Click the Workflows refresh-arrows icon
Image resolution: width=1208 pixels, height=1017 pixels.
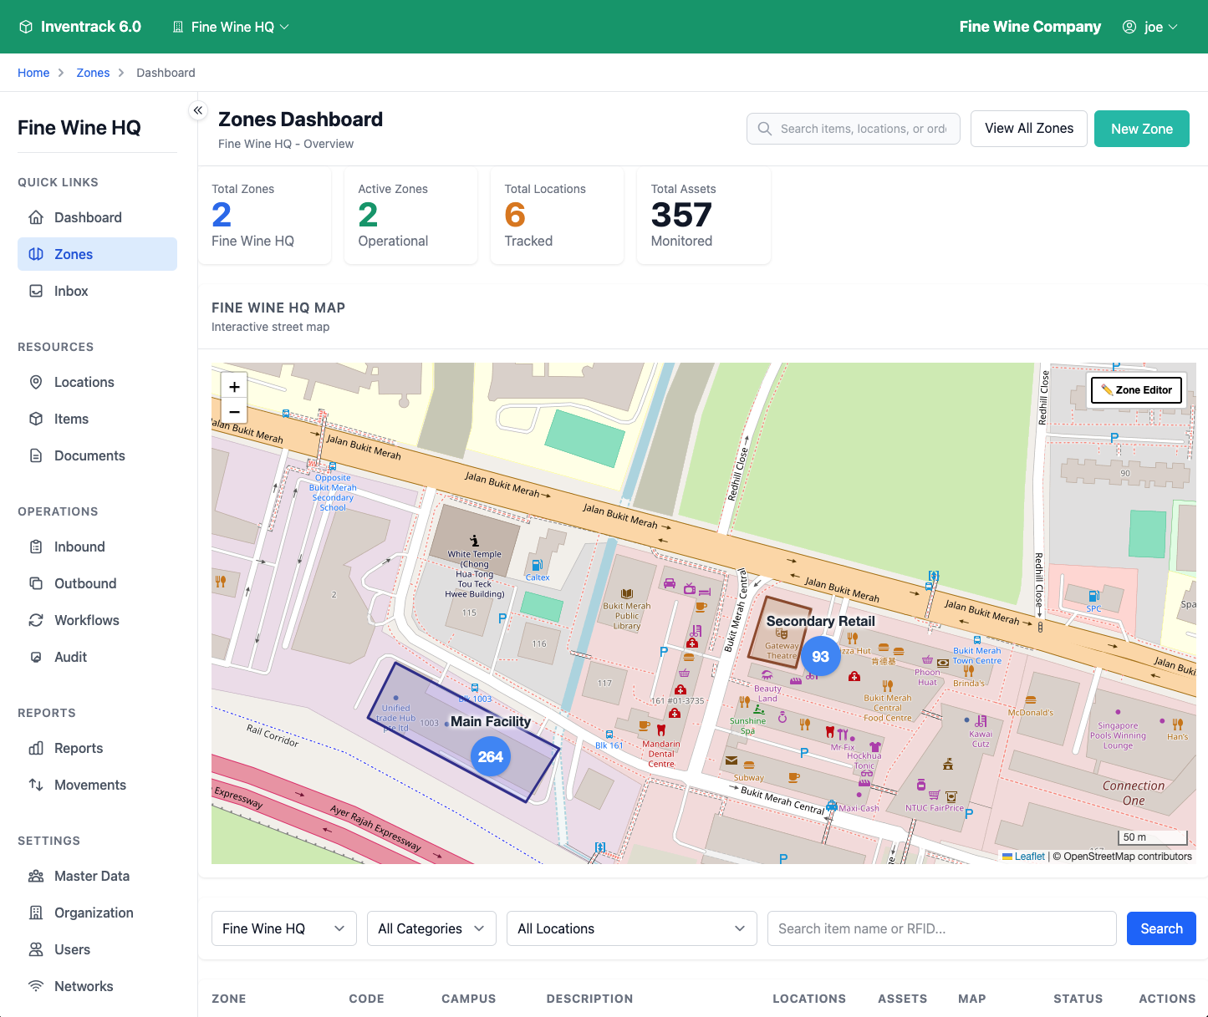pyautogui.click(x=36, y=620)
